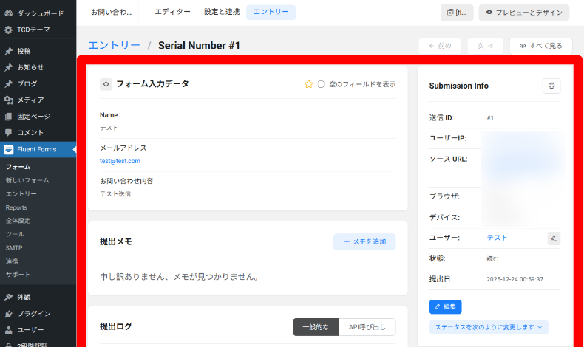Select Fluent Forms text in the sidebar
Image resolution: width=584 pixels, height=347 pixels.
coord(37,150)
